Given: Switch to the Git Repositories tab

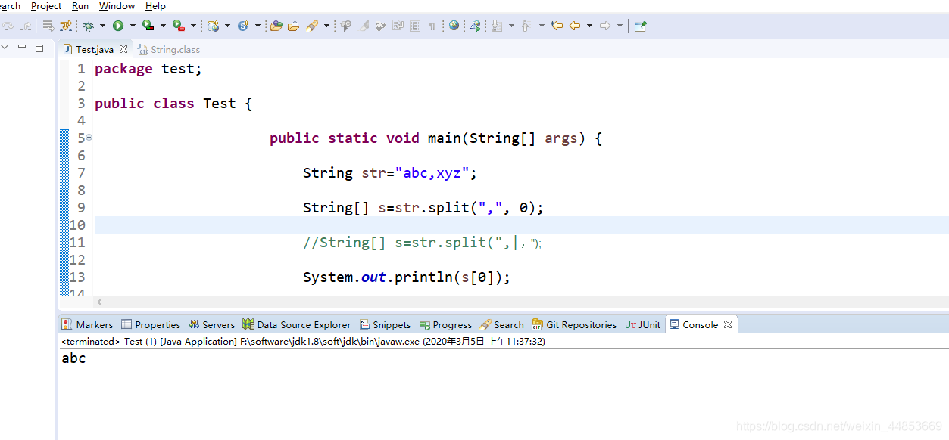Looking at the screenshot, I should tap(580, 324).
